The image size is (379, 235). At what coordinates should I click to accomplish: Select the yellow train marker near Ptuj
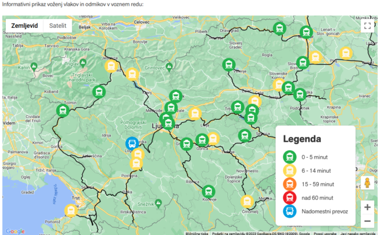(346, 53)
